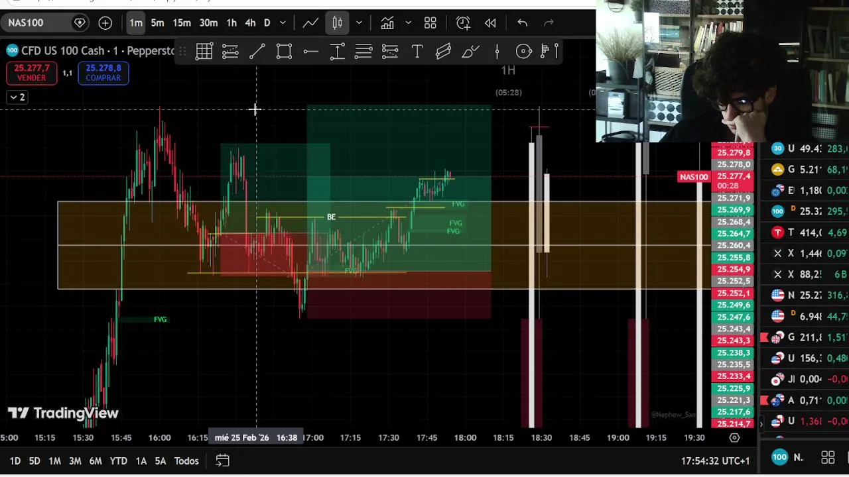The image size is (849, 477).
Task: Switch to the 15m timeframe
Action: pyautogui.click(x=182, y=23)
